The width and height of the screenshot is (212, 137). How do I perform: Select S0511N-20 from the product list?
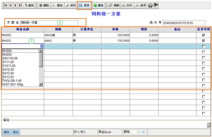point(10,58)
